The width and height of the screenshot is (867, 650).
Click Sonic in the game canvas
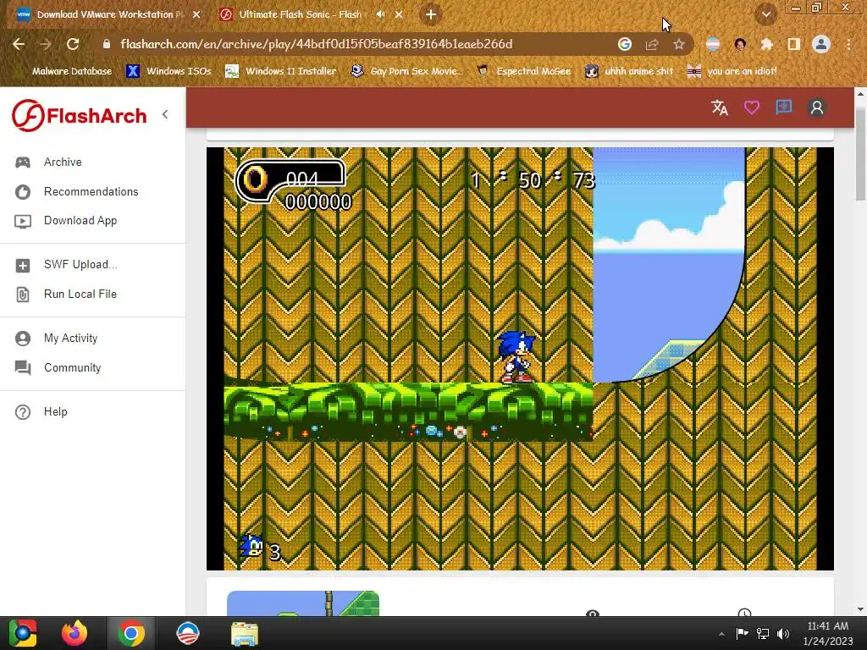pyautogui.click(x=516, y=356)
